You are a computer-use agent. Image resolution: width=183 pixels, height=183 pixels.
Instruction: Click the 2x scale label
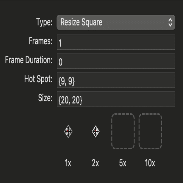coord(95,163)
